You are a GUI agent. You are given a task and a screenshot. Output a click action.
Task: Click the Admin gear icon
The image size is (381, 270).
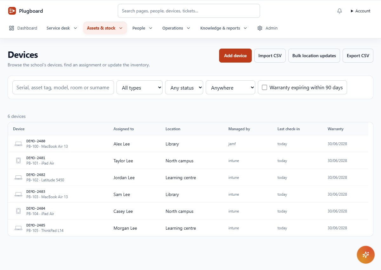click(x=260, y=28)
